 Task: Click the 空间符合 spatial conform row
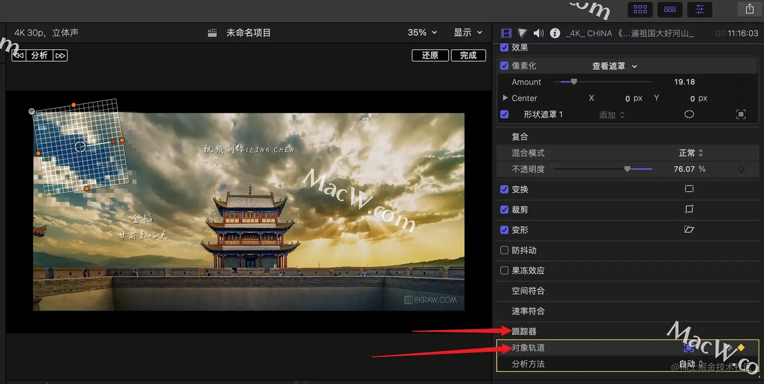628,291
